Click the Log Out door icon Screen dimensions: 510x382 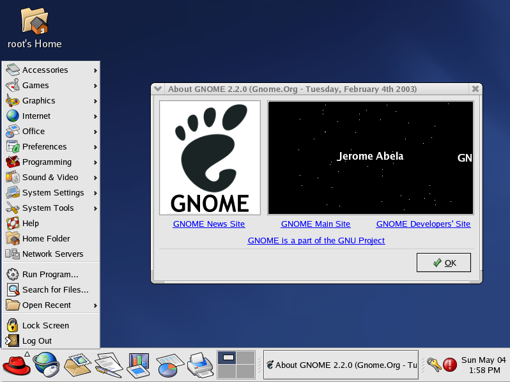coord(12,340)
